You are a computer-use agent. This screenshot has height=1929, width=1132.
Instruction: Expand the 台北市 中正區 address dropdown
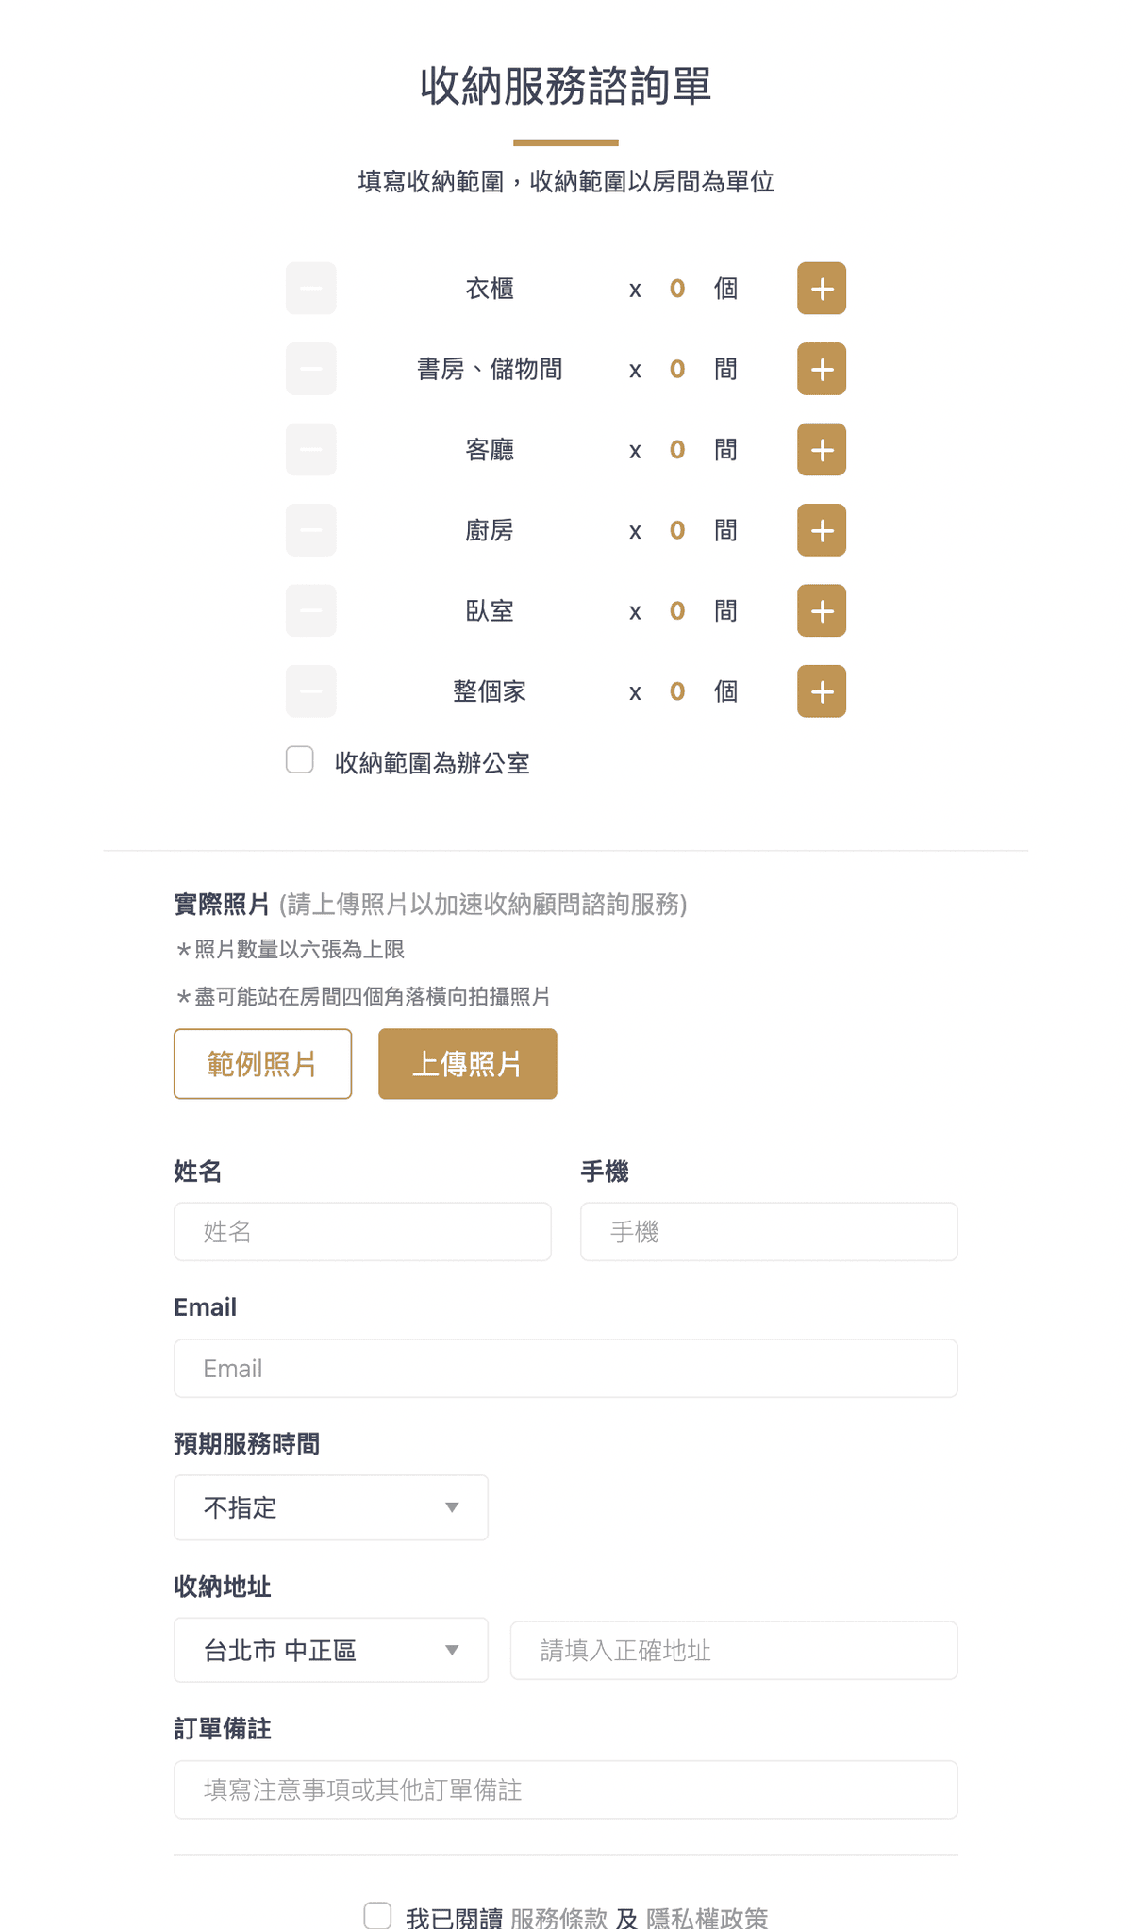pos(330,1650)
